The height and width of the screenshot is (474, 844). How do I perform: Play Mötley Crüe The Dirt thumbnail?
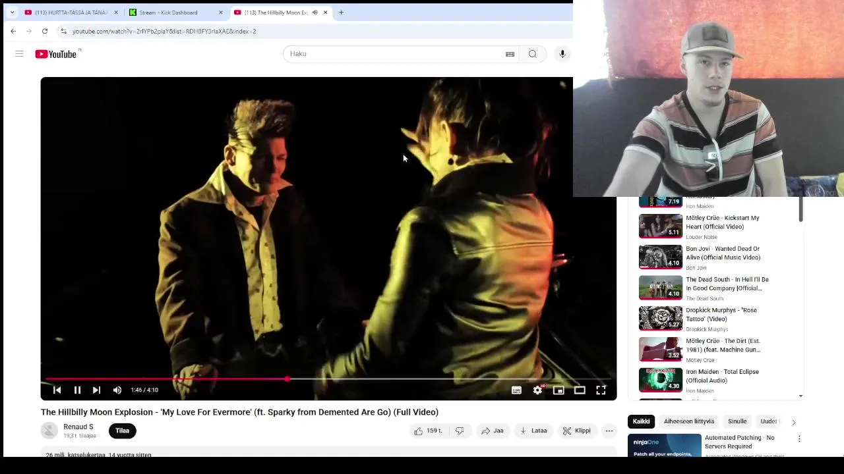[661, 350]
